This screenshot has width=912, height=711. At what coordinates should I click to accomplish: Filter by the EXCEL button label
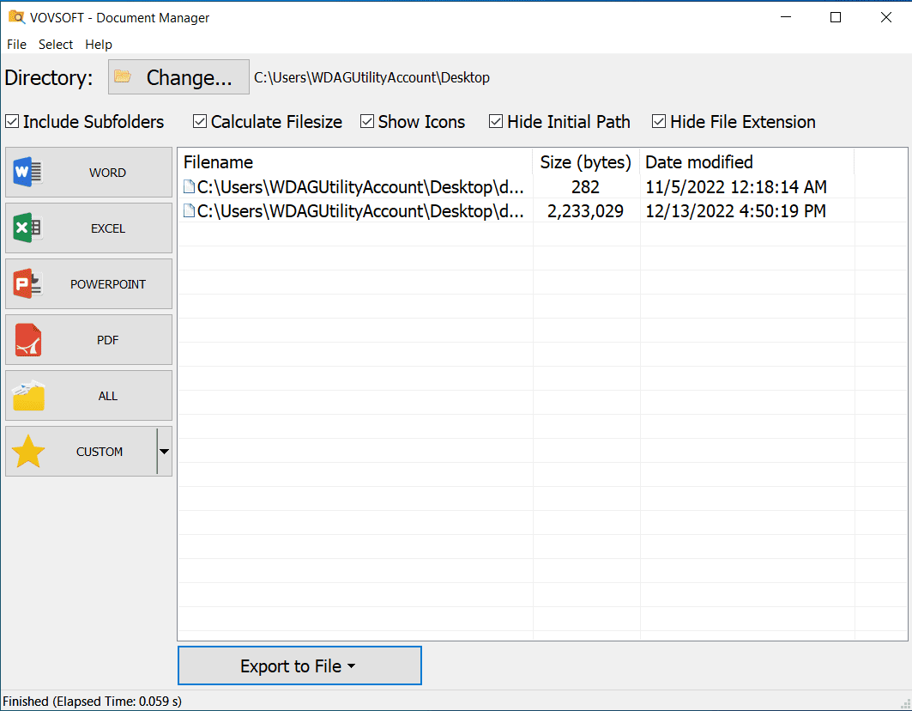[x=107, y=229]
